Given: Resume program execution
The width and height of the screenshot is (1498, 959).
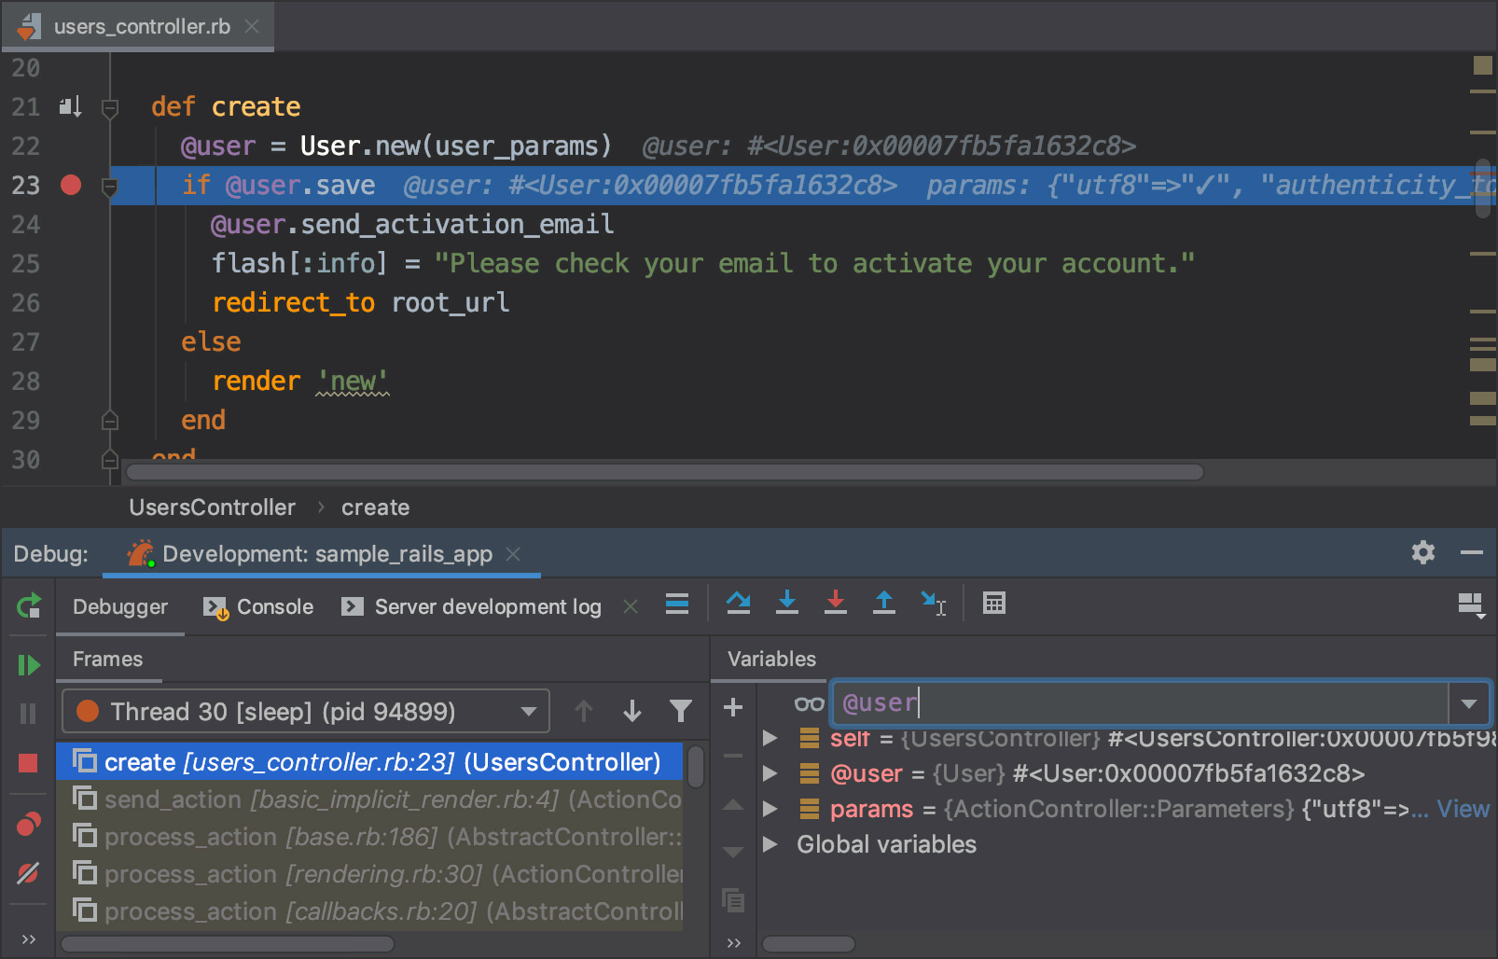Looking at the screenshot, I should coord(29,665).
